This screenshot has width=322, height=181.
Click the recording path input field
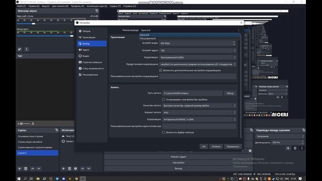192,94
